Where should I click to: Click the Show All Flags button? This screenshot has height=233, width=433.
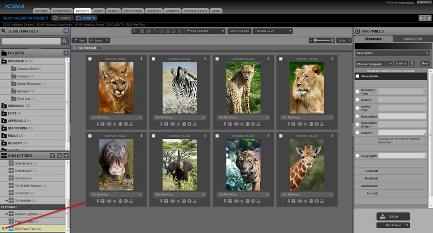[240, 31]
